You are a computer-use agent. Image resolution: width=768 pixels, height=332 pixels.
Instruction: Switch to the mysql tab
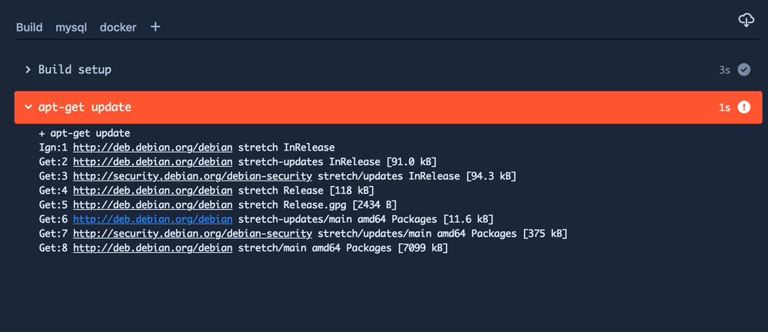coord(71,28)
